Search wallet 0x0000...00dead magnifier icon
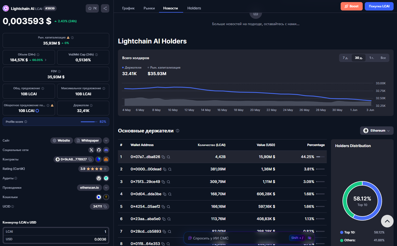Screen dimensions: 397x246 [x=170, y=169]
